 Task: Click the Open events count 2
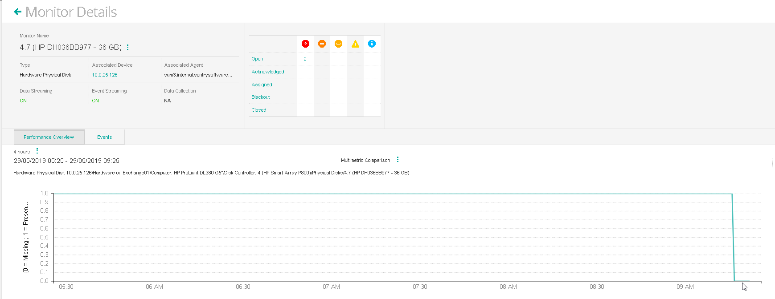pyautogui.click(x=305, y=59)
